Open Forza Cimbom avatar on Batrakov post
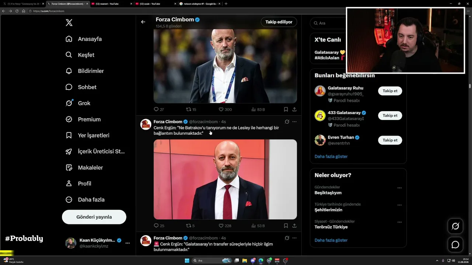472x265 pixels. [x=146, y=124]
